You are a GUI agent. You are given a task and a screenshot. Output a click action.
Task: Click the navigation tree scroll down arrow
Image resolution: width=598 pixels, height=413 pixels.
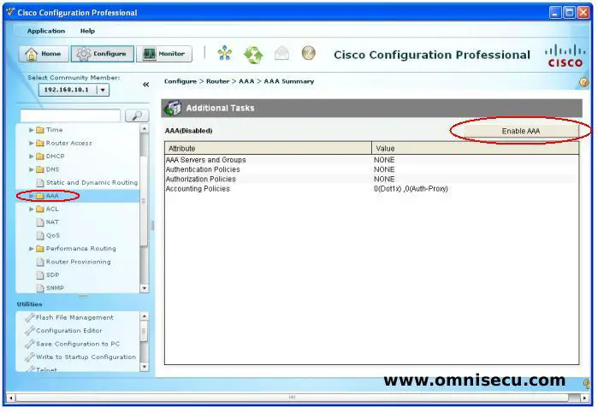pos(145,289)
